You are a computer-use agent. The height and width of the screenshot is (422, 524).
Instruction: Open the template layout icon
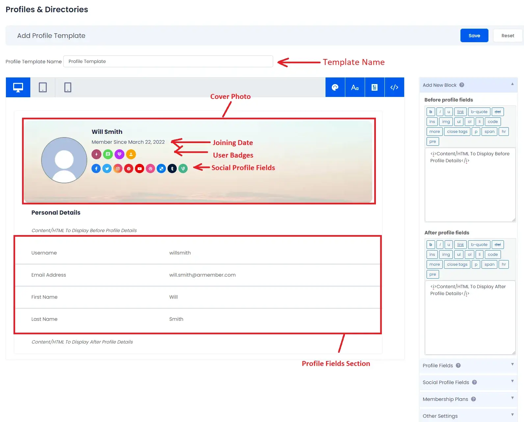375,87
